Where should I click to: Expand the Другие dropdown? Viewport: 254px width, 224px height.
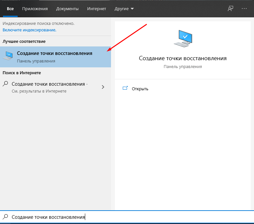pos(124,9)
